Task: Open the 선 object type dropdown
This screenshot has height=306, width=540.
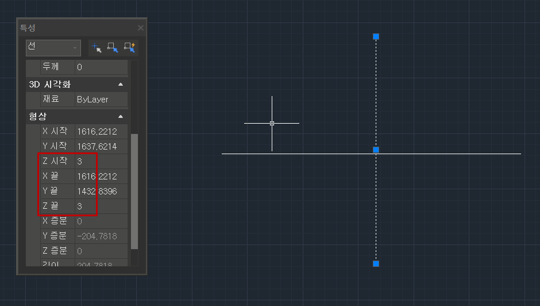Action: tap(53, 48)
